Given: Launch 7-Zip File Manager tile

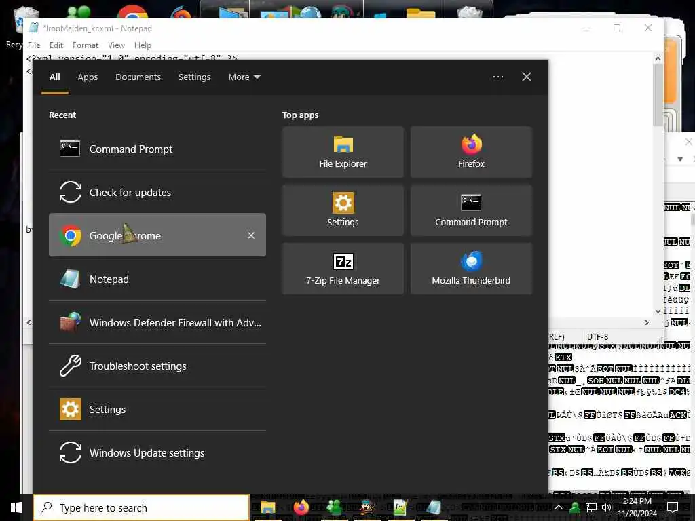Looking at the screenshot, I should (343, 269).
